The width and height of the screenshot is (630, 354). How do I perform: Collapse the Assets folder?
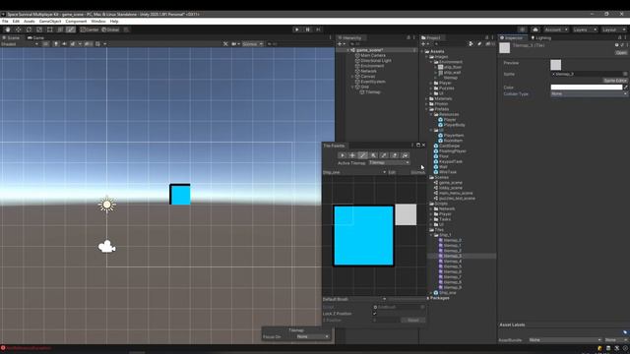point(422,51)
